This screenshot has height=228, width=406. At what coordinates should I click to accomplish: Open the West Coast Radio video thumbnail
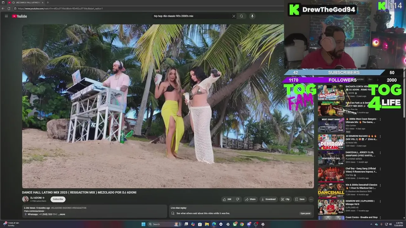click(331, 125)
